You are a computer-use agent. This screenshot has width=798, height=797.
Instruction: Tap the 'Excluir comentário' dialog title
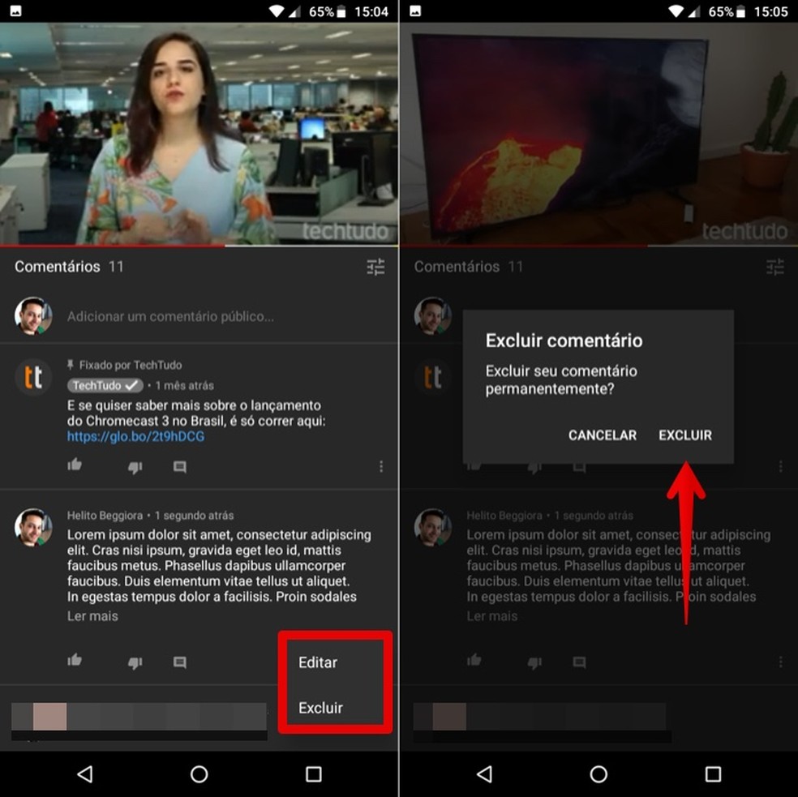[x=564, y=341]
